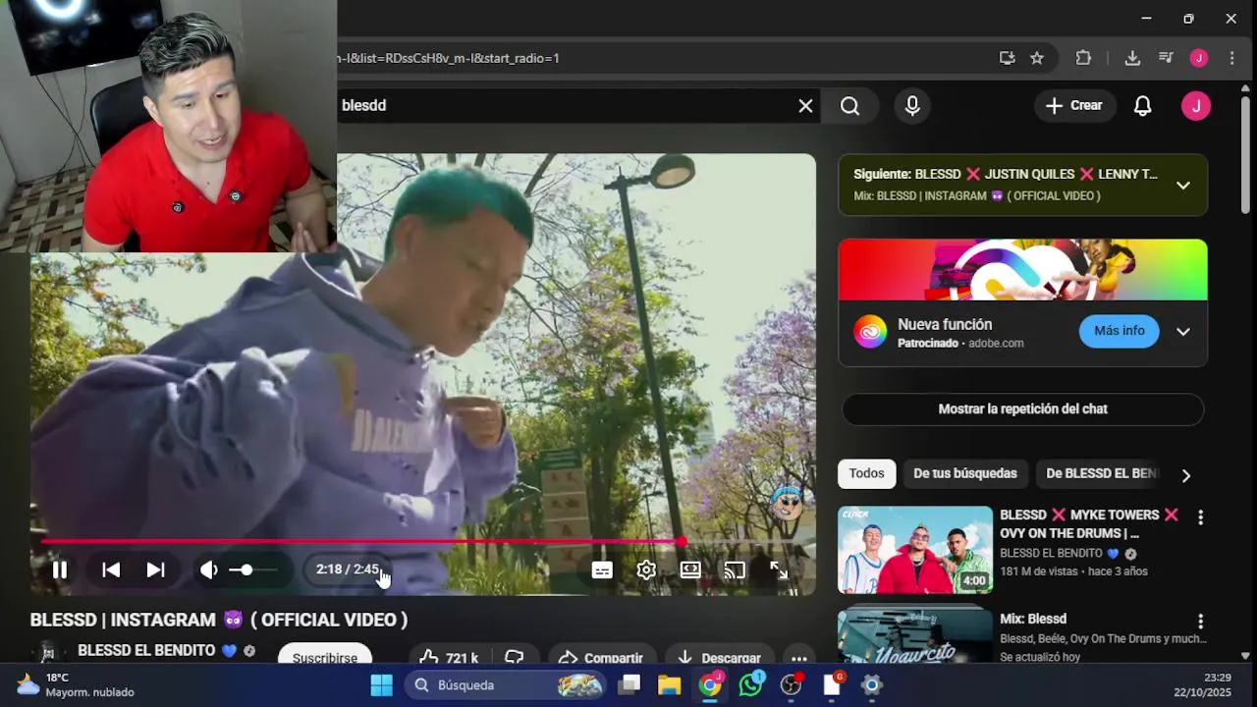1257x707 pixels.
Task: Open Chrome media controls icon
Action: [x=1166, y=58]
